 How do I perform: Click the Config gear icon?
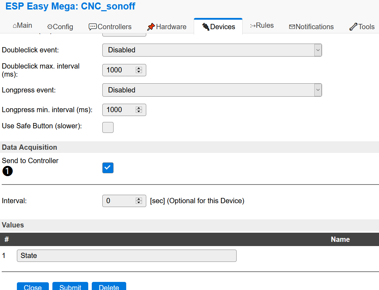pos(50,27)
